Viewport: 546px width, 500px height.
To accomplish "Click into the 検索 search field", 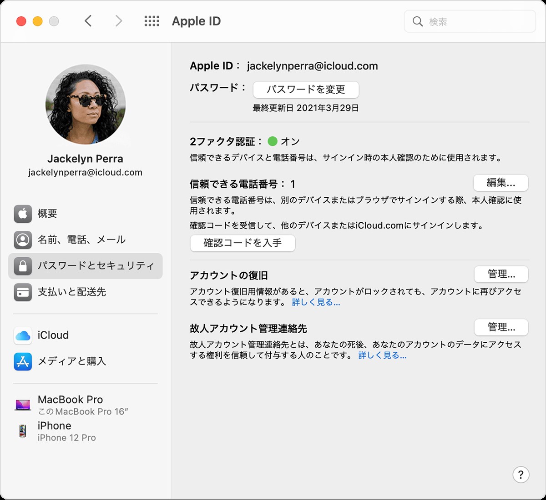I will tap(470, 21).
